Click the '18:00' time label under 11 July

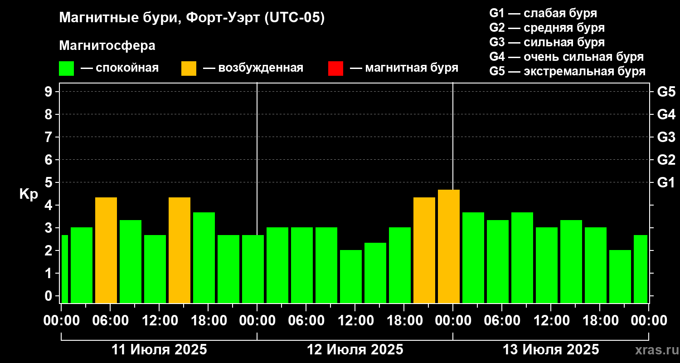pos(208,320)
